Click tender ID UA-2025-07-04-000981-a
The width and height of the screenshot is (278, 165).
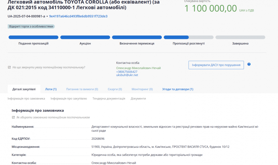coord(27,16)
